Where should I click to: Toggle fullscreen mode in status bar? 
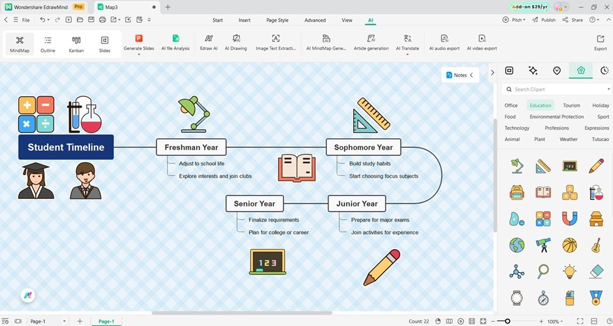click(x=580, y=321)
